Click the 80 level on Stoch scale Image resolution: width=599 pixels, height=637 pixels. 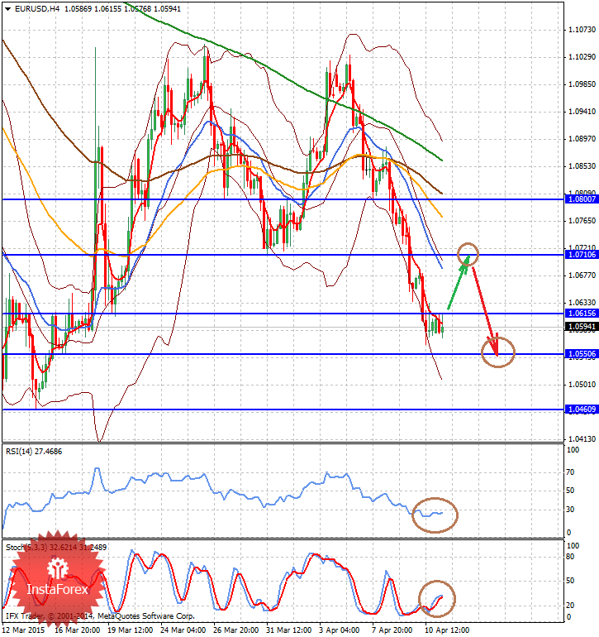(570, 557)
